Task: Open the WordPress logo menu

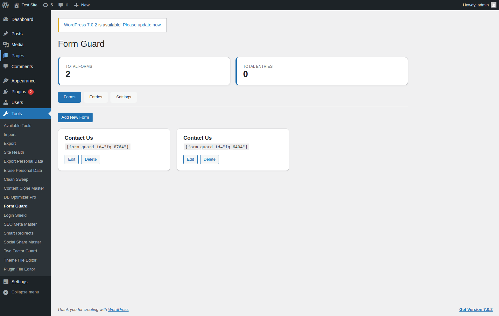Action: (5, 5)
